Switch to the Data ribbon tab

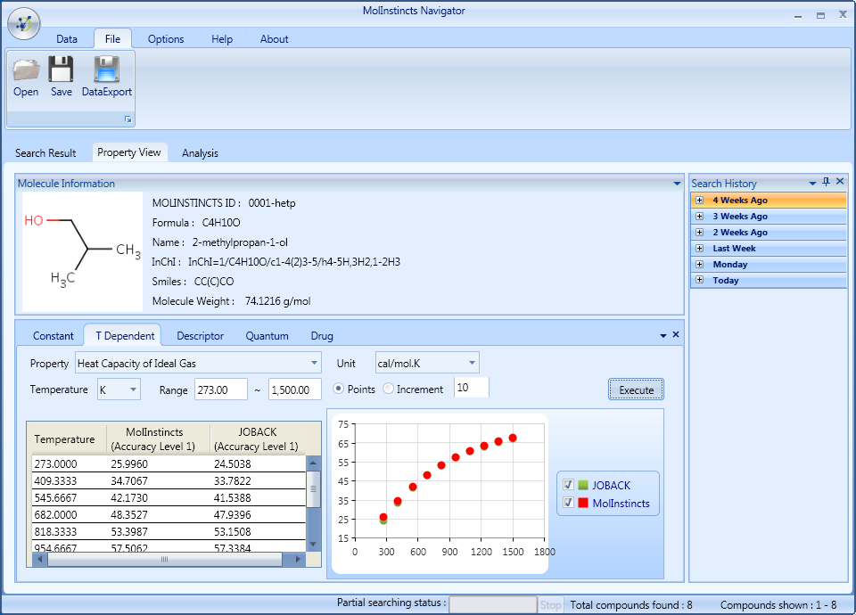(67, 39)
